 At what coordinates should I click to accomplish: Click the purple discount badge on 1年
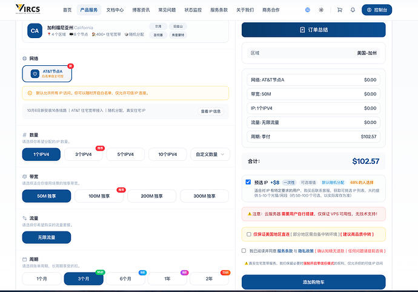(185, 272)
